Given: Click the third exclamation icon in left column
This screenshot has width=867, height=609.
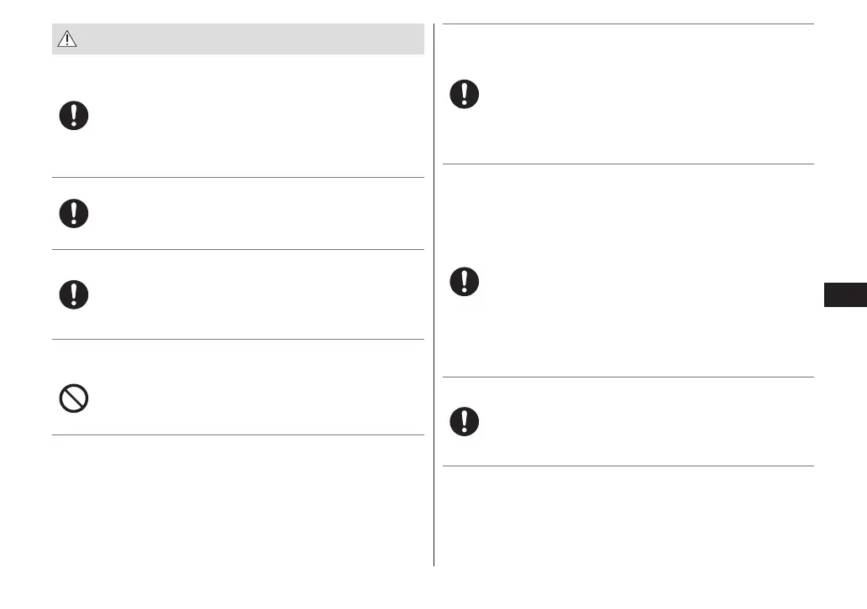Looking at the screenshot, I should click(74, 294).
